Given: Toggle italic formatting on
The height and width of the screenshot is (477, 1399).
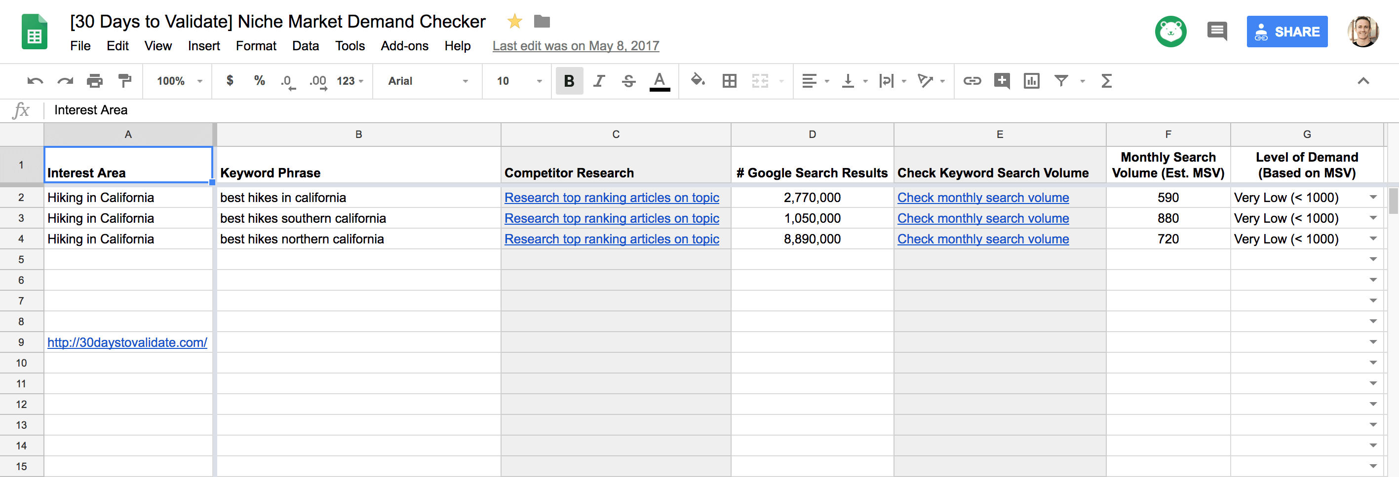Looking at the screenshot, I should click(598, 81).
